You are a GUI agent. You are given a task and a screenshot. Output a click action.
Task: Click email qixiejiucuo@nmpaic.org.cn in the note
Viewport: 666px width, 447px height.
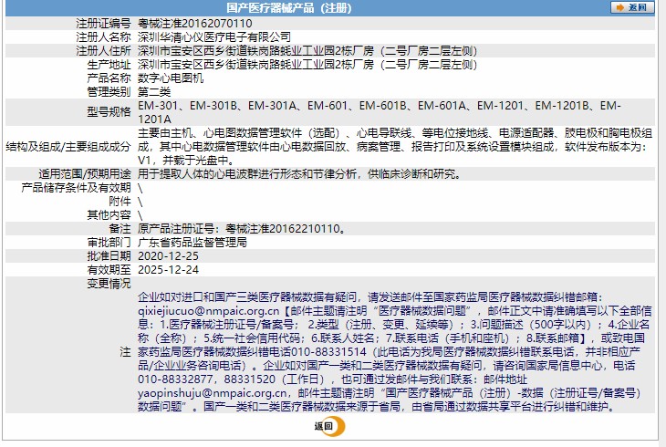[209, 311]
